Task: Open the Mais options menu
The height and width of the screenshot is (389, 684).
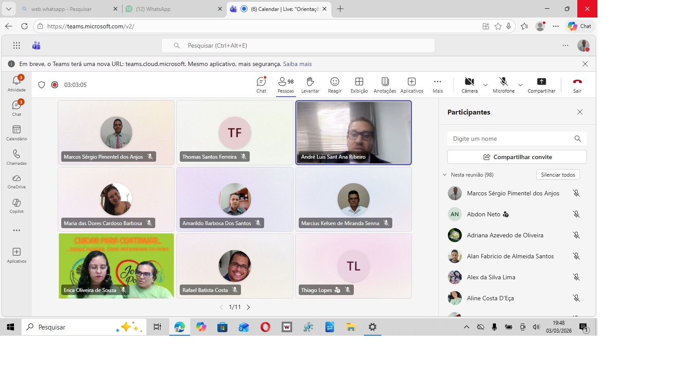Action: tap(437, 85)
